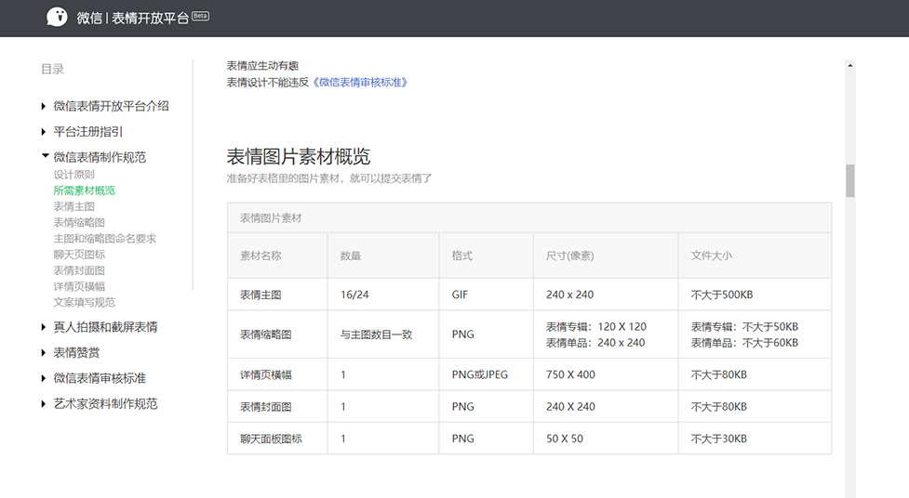Open 表情封面图 in the sidebar

[79, 270]
